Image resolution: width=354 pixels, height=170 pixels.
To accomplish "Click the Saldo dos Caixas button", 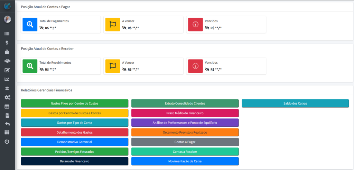I will pyautogui.click(x=295, y=103).
